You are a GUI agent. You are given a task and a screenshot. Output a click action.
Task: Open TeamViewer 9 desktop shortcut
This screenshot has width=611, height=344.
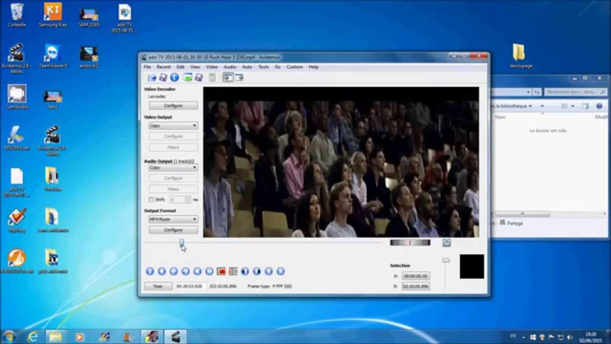point(53,56)
